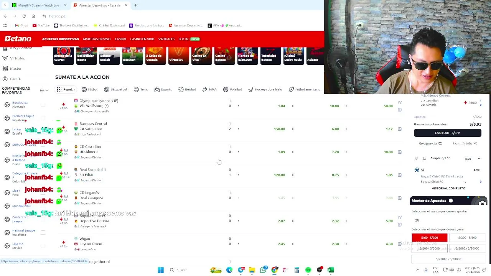Open Apuestas En Vivo menu
This screenshot has height=276, width=491.
[97, 39]
